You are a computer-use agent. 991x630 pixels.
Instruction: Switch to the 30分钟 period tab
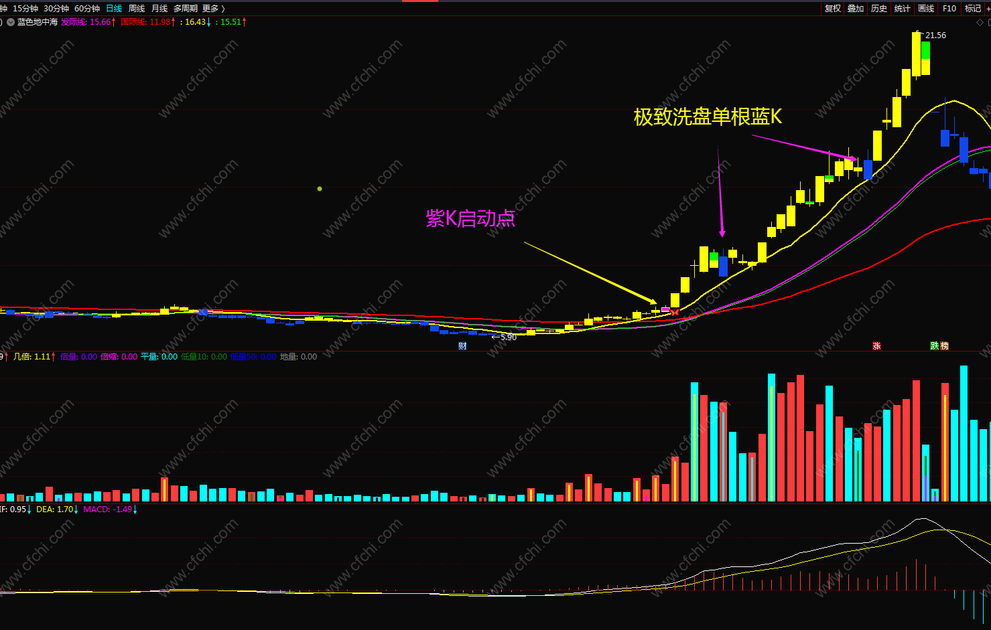56,9
